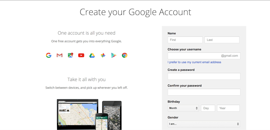Image resolution: width=270 pixels, height=130 pixels.
Task: Click the Google G icon
Action: (x=49, y=55)
